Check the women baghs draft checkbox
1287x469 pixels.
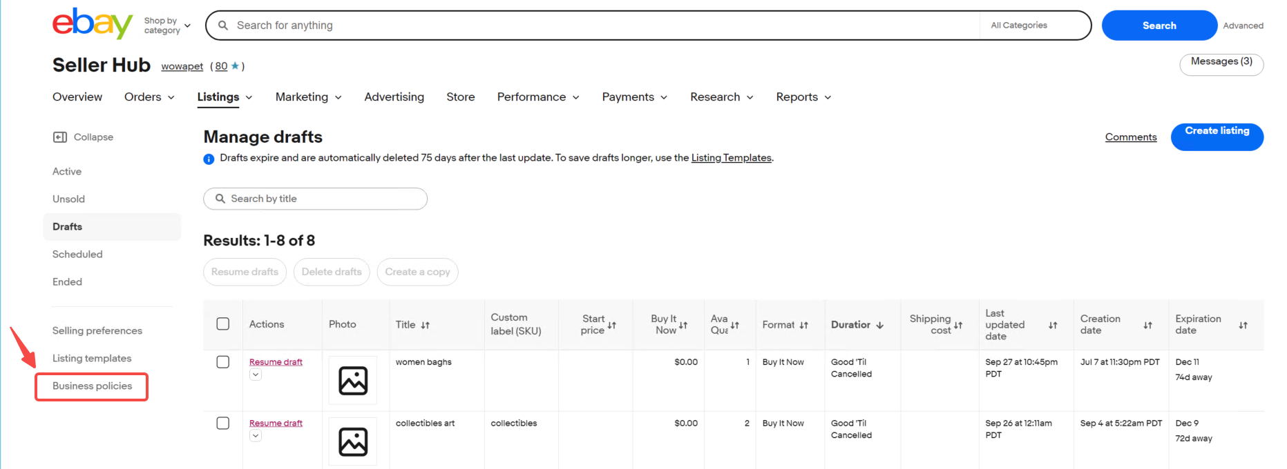223,362
